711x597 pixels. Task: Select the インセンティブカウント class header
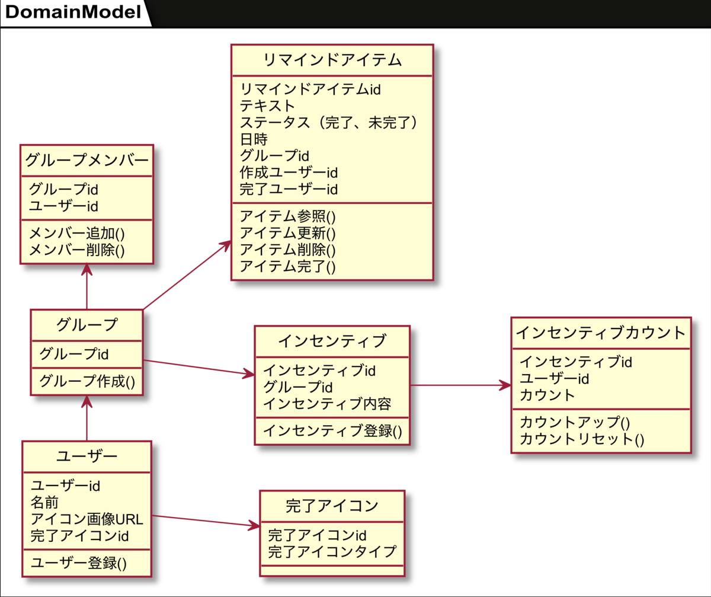coord(601,333)
